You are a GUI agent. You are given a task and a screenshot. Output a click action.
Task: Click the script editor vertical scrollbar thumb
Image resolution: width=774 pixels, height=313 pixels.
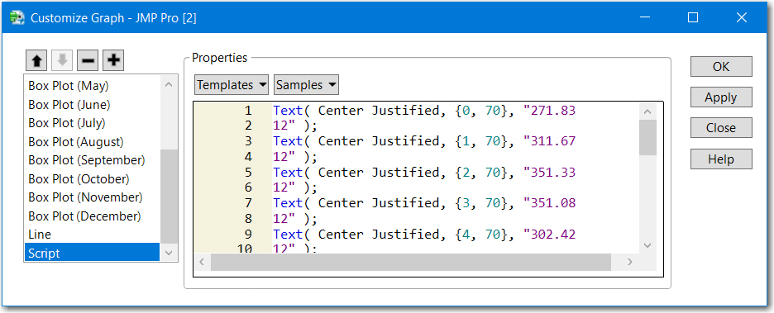pyautogui.click(x=647, y=138)
